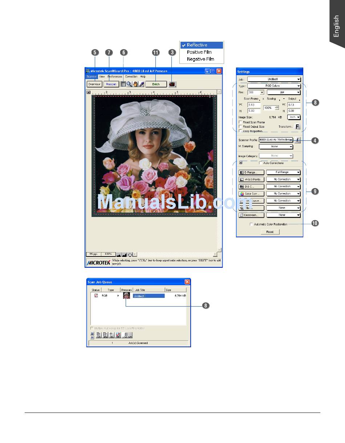Image resolution: width=345 pixels, height=443 pixels.
Task: Toggle the red status check for Untitled1 job
Action: (x=96, y=296)
